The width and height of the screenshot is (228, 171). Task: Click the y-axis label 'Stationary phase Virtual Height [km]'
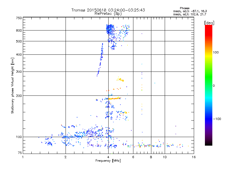[x=13, y=85]
